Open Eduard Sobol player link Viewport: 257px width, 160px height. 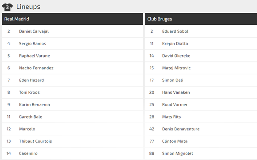coord(175,31)
